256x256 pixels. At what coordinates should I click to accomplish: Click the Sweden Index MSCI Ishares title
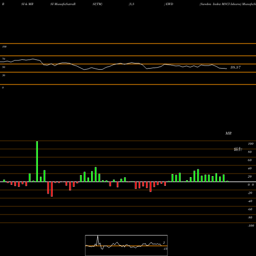pyautogui.click(x=221, y=4)
